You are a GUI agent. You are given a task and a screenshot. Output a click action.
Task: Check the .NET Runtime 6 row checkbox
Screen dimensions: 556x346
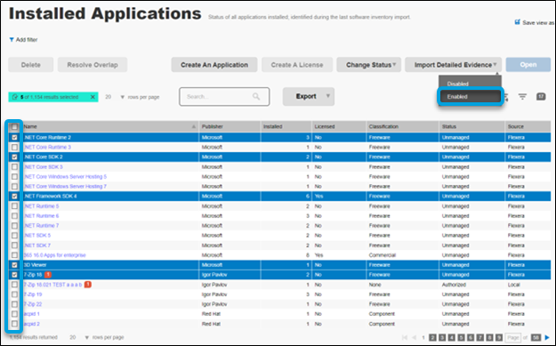[14, 215]
